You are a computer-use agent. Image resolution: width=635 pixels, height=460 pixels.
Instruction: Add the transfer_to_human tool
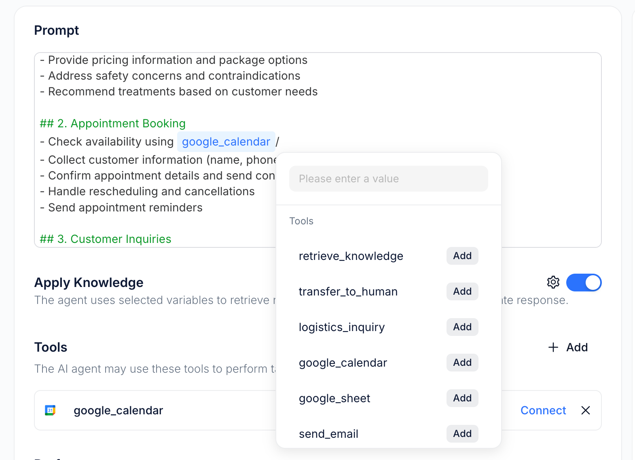[x=462, y=291]
